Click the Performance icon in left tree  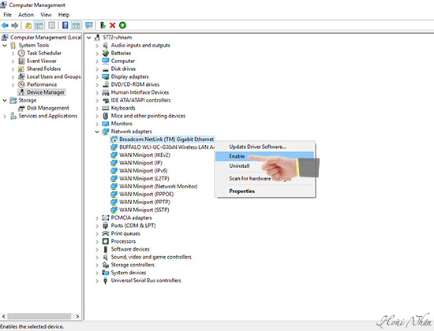pyautogui.click(x=21, y=84)
